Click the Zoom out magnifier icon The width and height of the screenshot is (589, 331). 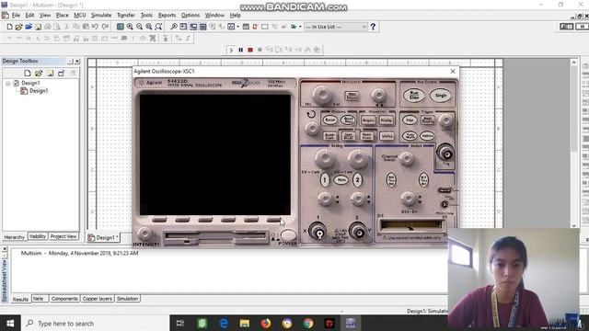139,27
